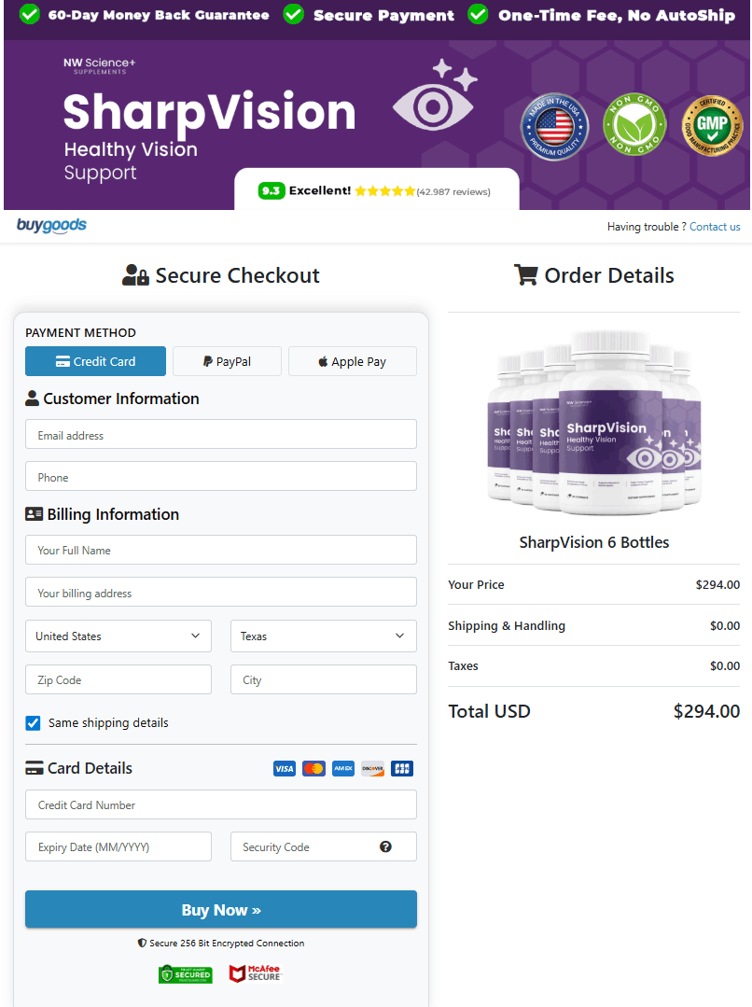Screen dimensions: 752x1007
Task: Focus the Email address field
Action: pyautogui.click(x=221, y=435)
